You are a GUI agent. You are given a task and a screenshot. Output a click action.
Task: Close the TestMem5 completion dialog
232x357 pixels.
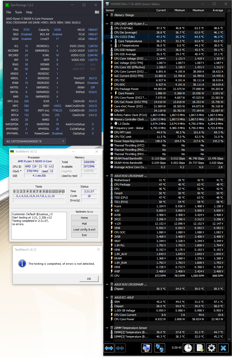point(99,249)
